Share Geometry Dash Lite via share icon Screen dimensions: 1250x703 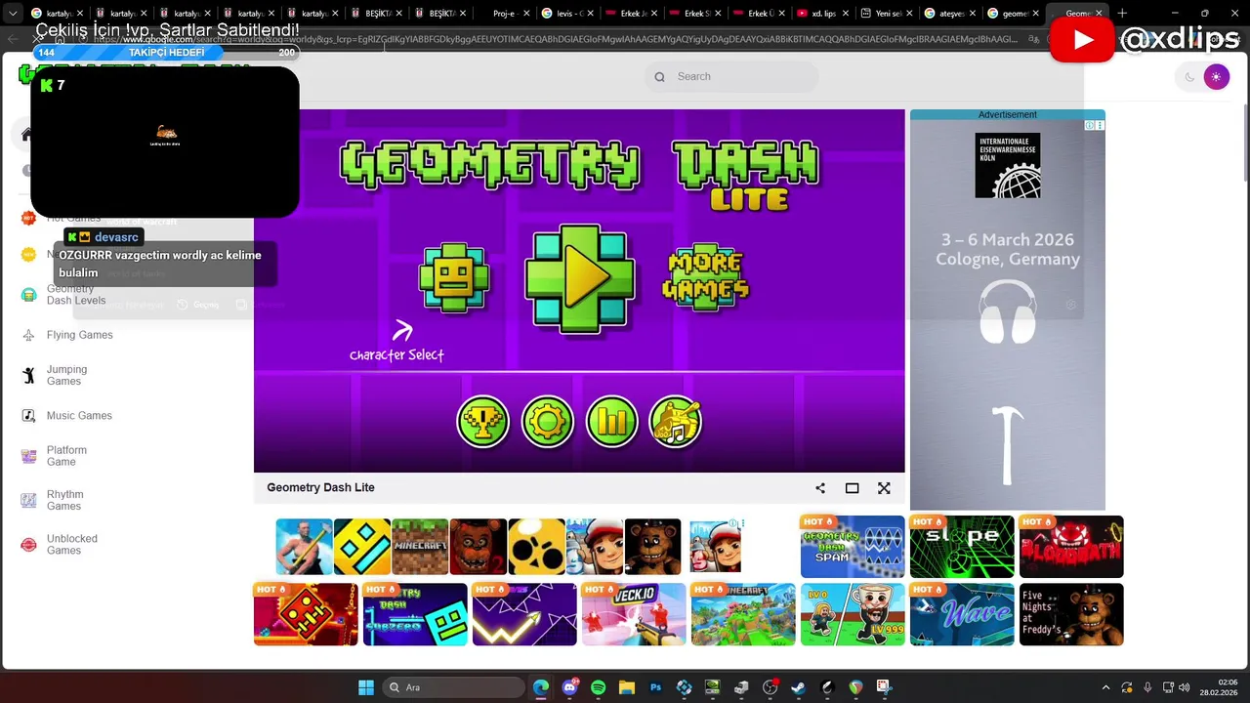(820, 488)
